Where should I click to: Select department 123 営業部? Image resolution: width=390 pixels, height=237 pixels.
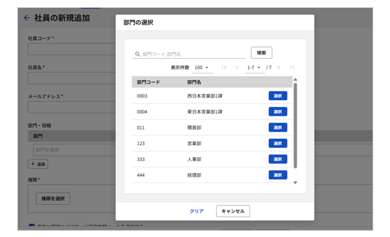pos(278,144)
